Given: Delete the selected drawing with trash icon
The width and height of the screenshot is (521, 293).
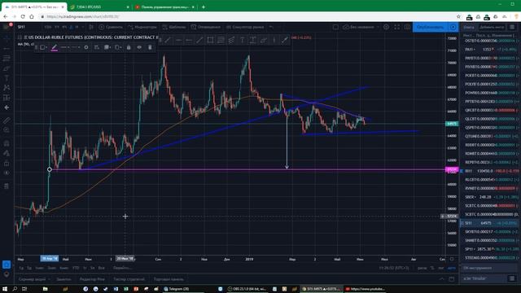Looking at the screenshot, I should 150,47.
